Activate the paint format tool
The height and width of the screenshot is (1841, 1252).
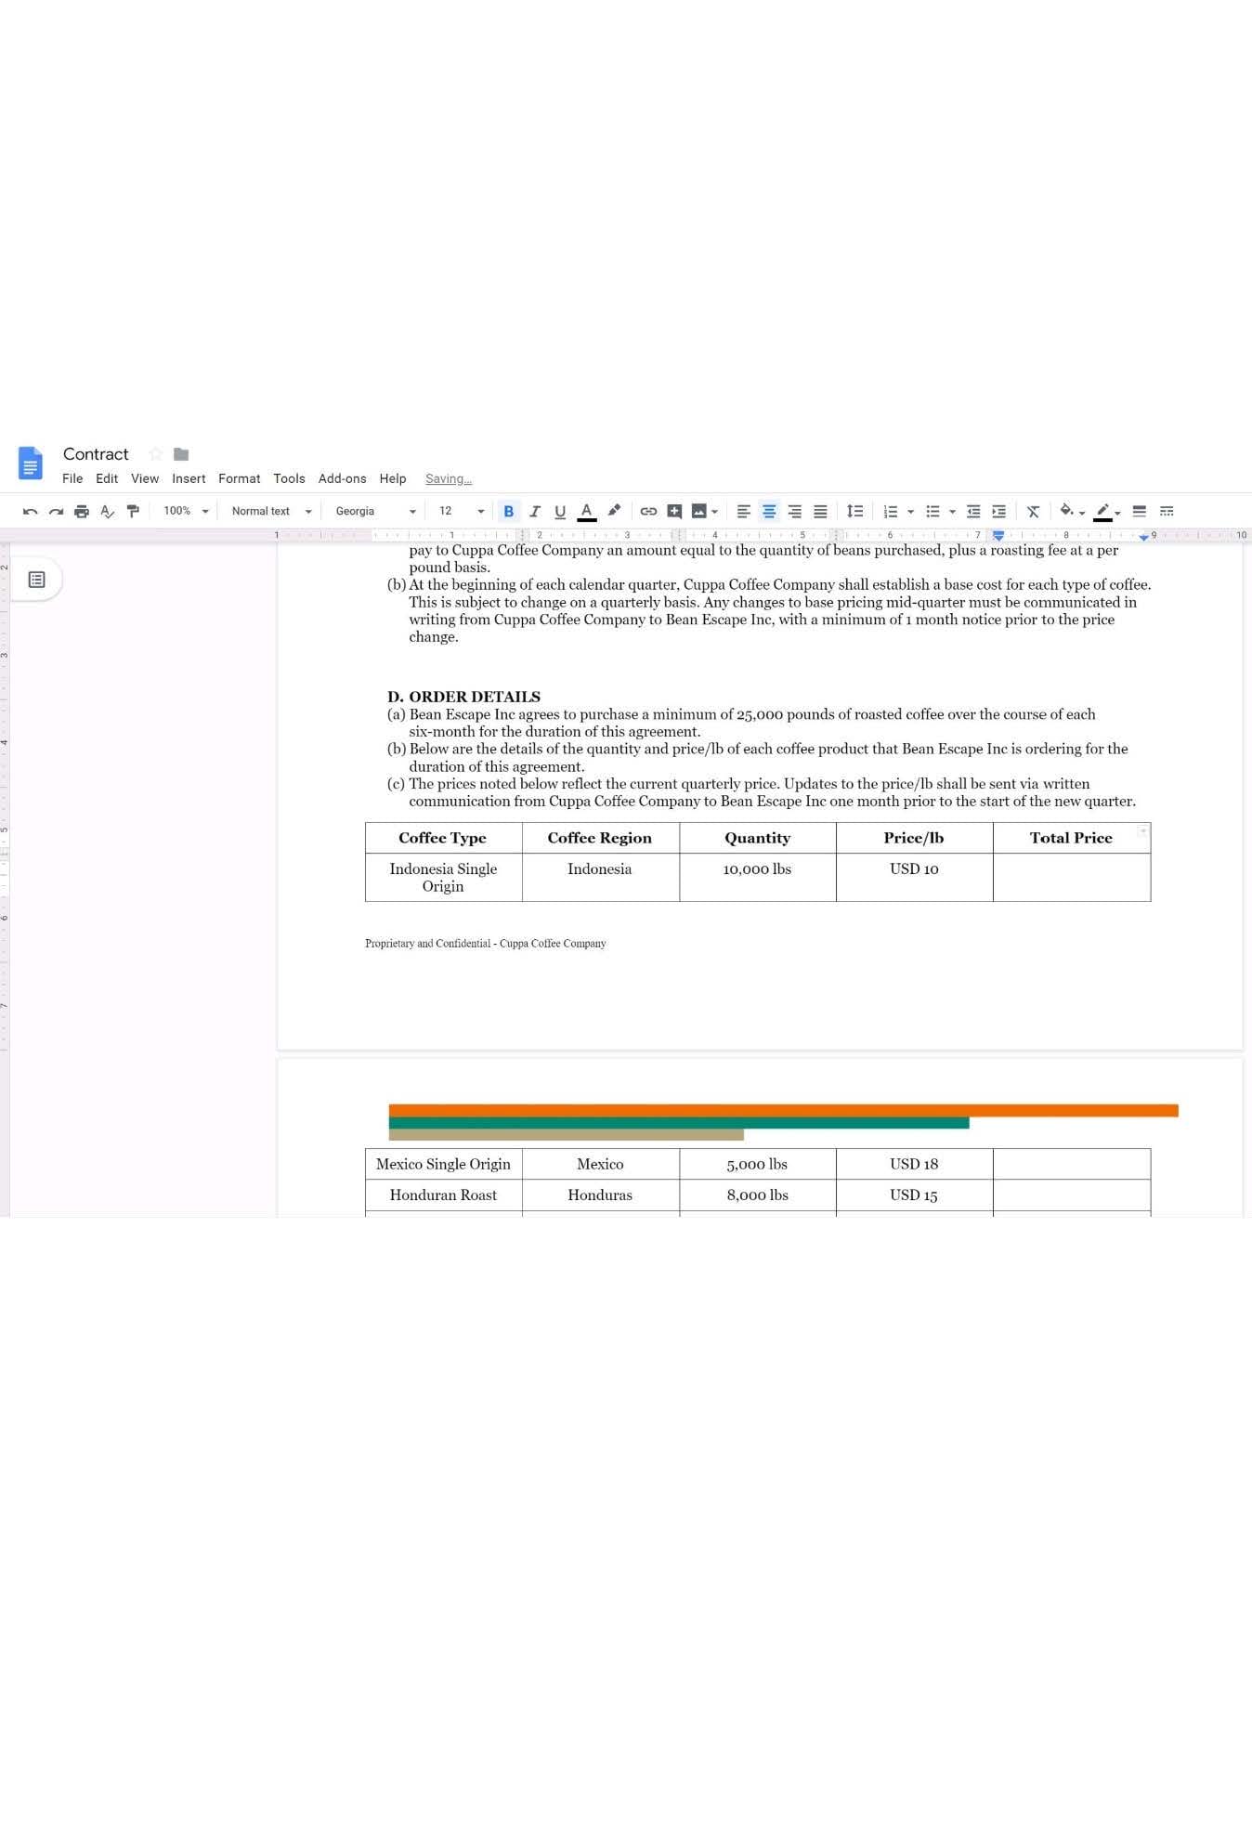[x=133, y=512]
